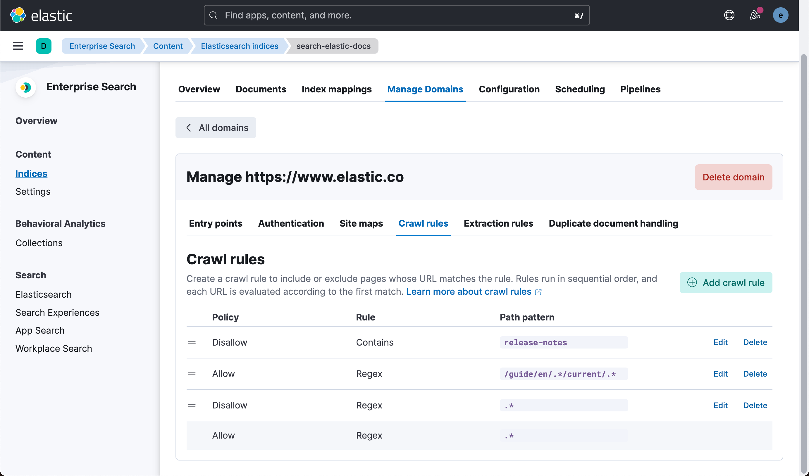Edit the Disallow Regex .* rule
Viewport: 809px width, 476px height.
(720, 405)
